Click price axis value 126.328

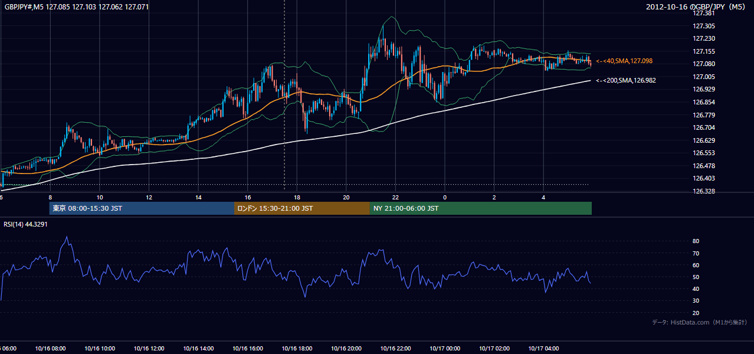point(704,191)
